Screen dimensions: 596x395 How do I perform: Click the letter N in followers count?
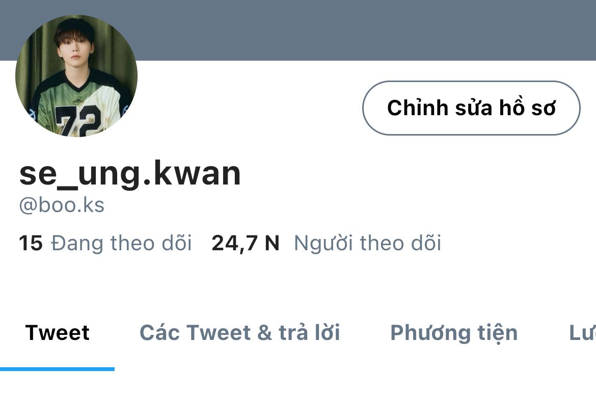point(272,243)
